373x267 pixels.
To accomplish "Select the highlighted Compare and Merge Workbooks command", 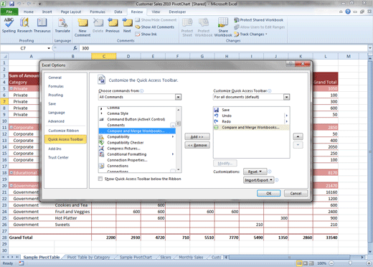I will point(137,131).
